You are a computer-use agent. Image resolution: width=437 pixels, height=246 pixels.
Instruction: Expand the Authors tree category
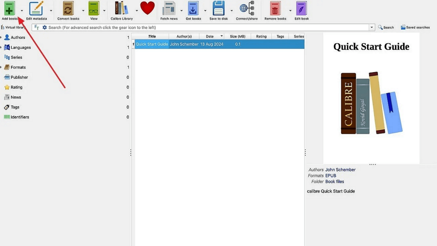coord(1,37)
